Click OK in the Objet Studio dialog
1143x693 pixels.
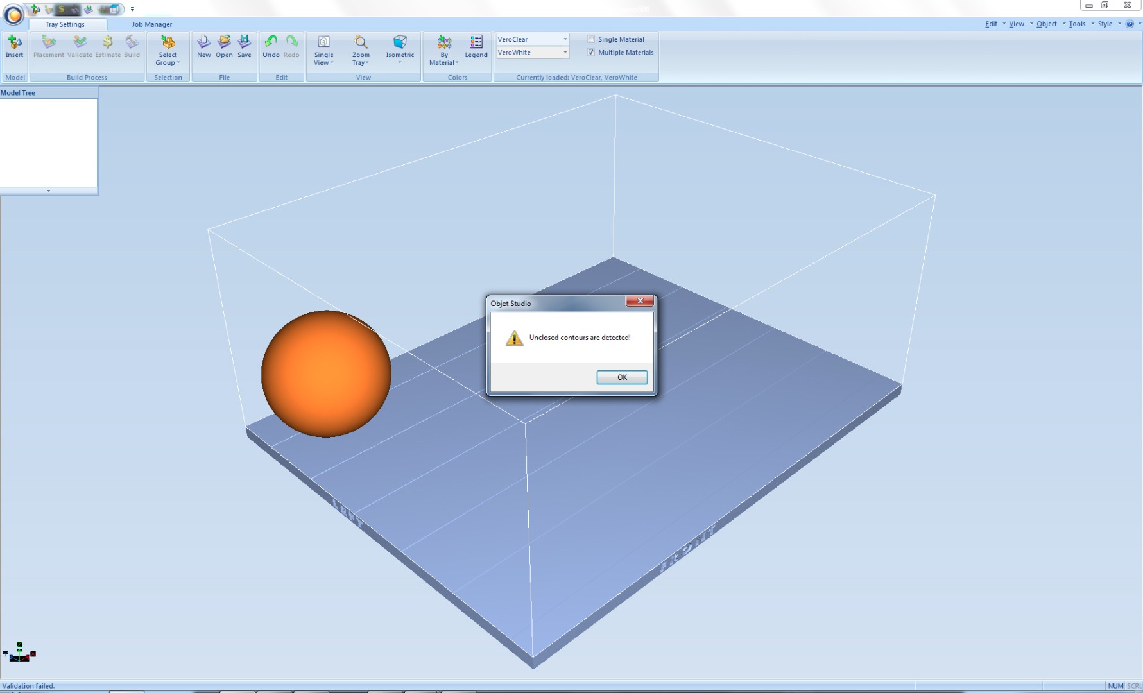tap(622, 377)
